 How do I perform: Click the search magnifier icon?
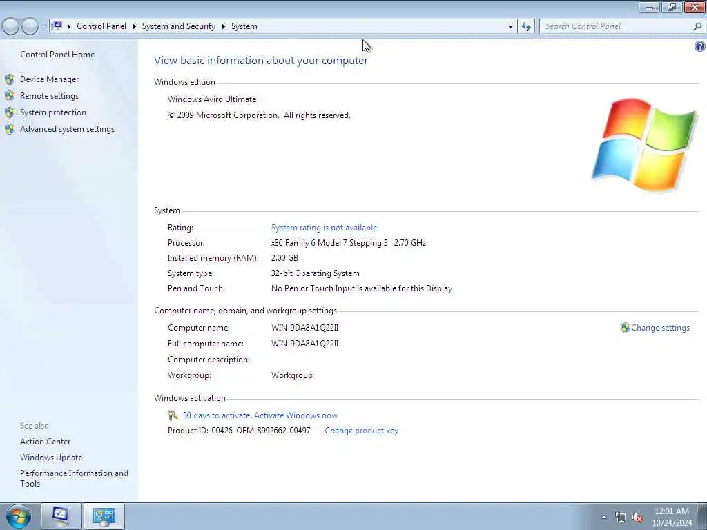[697, 26]
